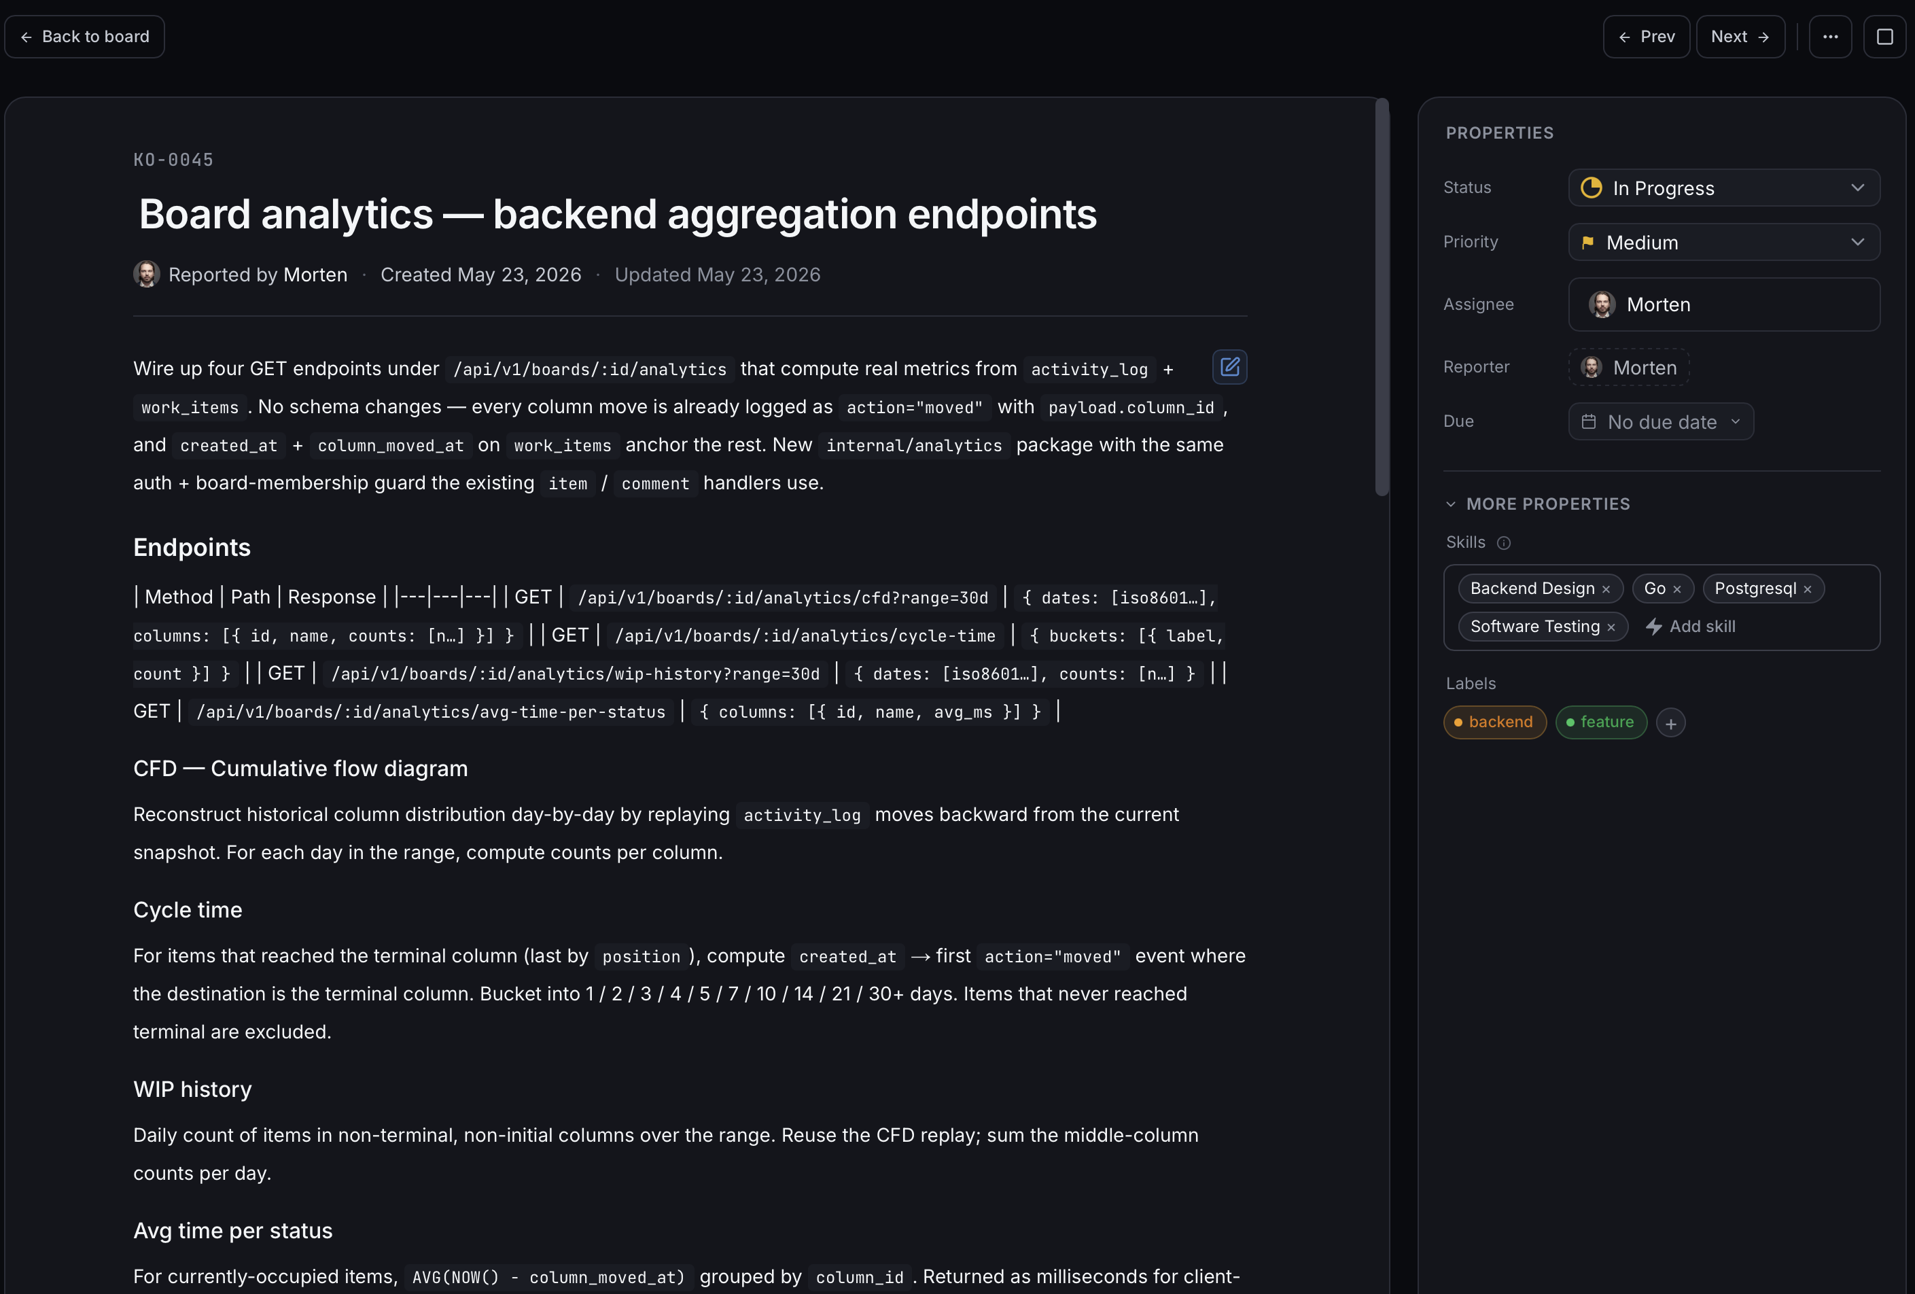Click the Cycle time heading
The image size is (1915, 1294).
[x=188, y=910]
